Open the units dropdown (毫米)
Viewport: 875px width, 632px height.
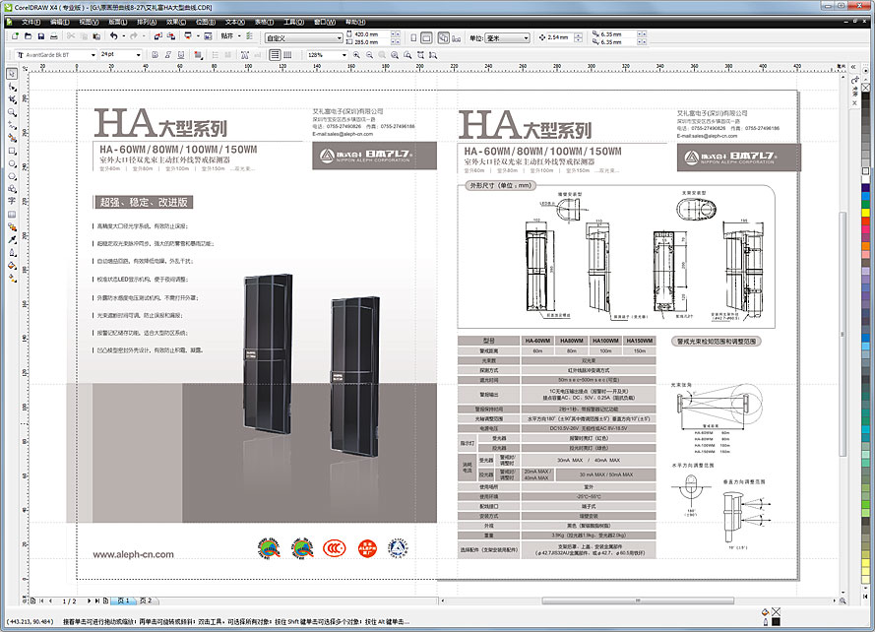[x=526, y=38]
